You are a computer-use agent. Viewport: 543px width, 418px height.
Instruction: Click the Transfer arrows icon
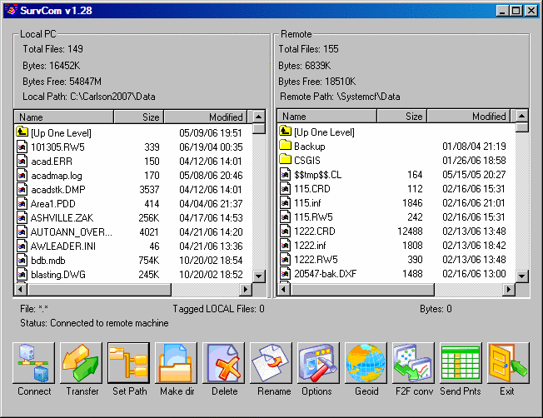pyautogui.click(x=81, y=362)
